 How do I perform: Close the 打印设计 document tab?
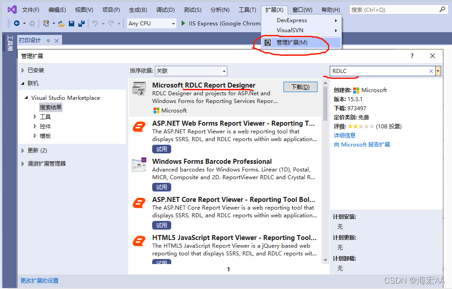coord(57,41)
